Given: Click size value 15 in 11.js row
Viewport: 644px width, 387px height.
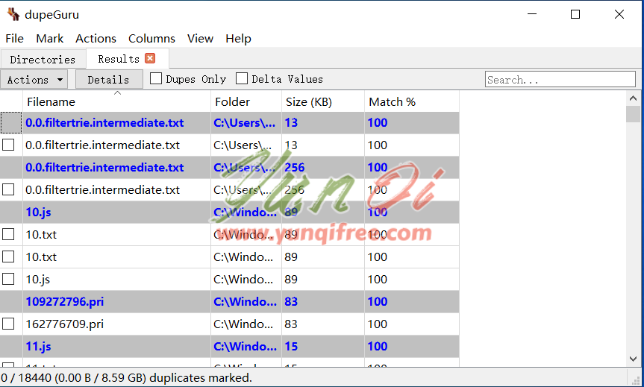Looking at the screenshot, I should (291, 347).
